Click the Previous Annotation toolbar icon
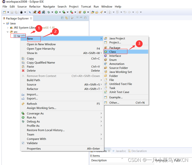The height and width of the screenshot is (165, 192). click(118, 12)
